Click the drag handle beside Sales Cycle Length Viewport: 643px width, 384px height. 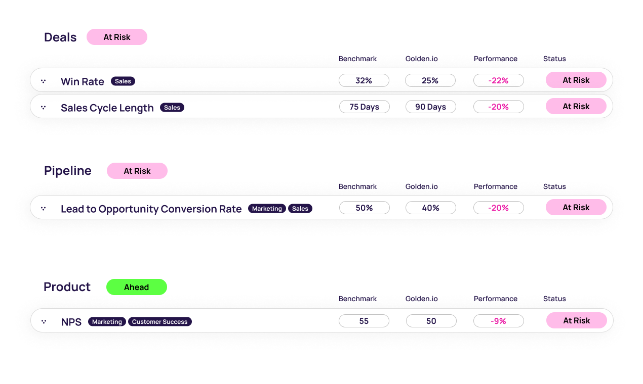44,107
